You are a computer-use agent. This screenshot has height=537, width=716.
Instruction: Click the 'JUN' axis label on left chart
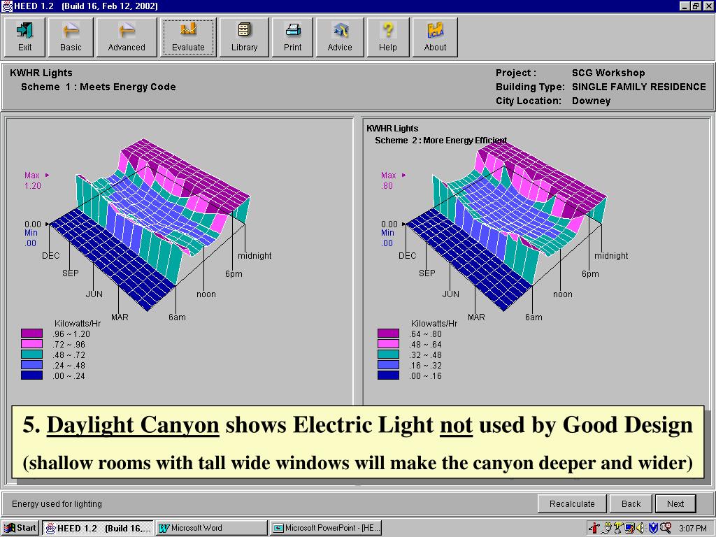(94, 294)
